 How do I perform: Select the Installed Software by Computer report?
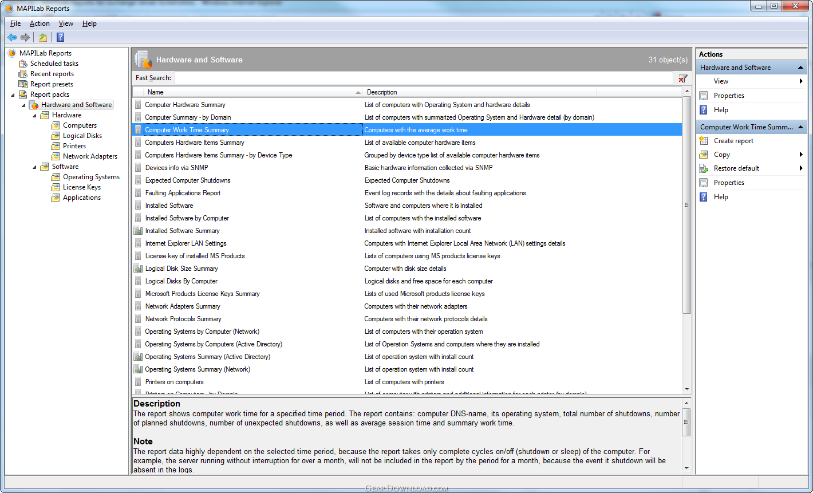pyautogui.click(x=408, y=218)
